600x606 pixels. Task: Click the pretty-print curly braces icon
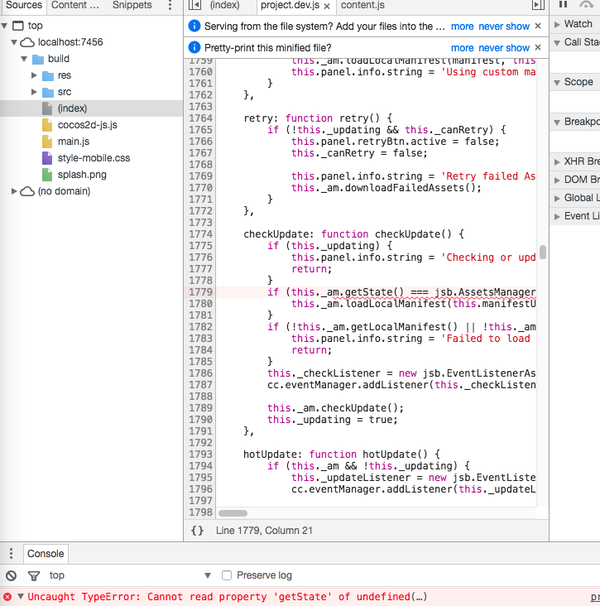pyautogui.click(x=197, y=531)
